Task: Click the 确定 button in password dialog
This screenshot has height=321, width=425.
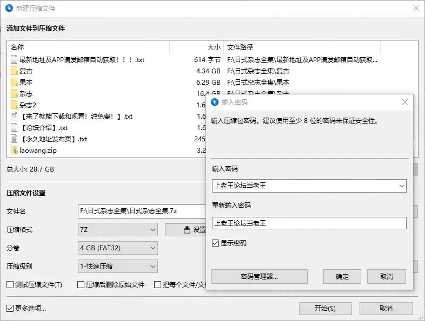Action: [342, 277]
